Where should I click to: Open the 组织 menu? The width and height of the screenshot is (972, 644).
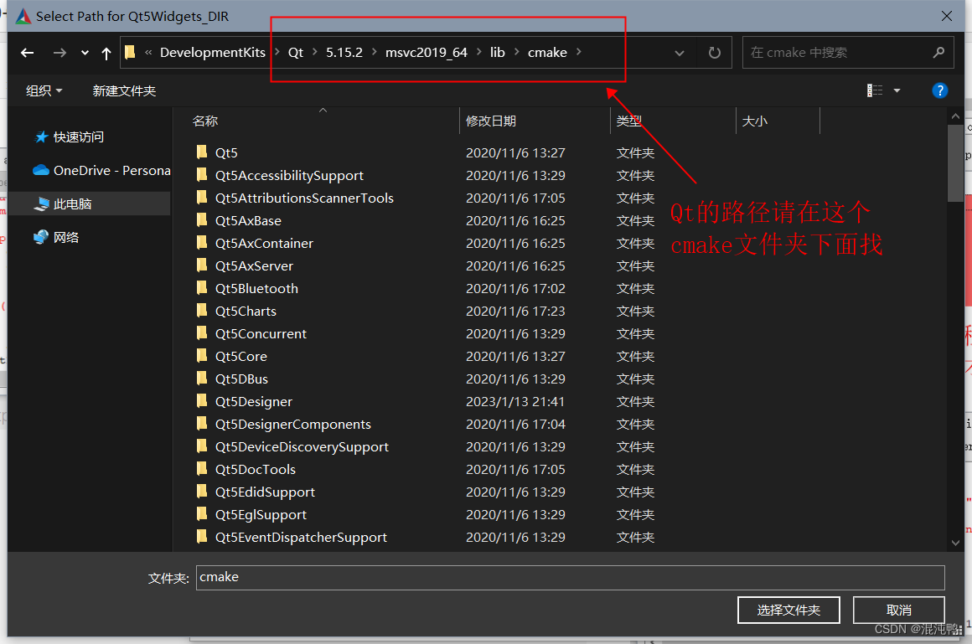(44, 91)
